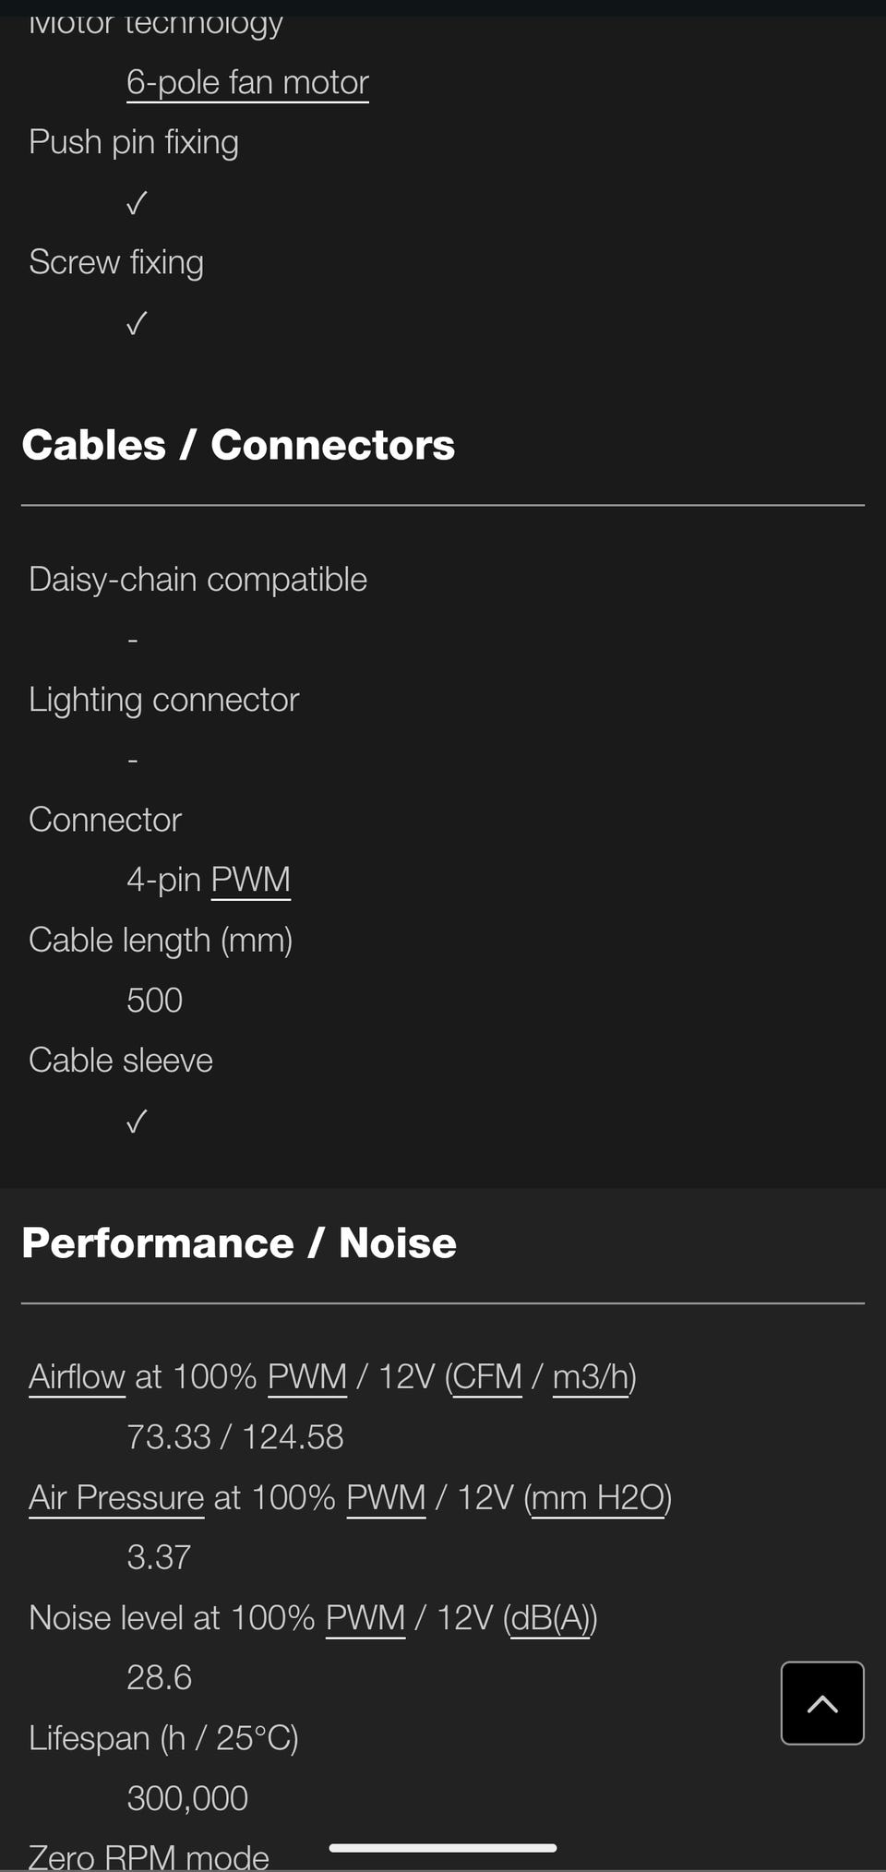Tap PWM link in Air Pressure row
This screenshot has width=886, height=1872.
(x=386, y=1497)
